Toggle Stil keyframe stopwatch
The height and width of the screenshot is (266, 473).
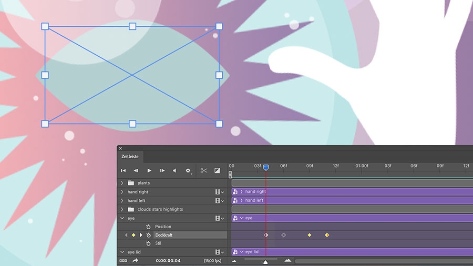click(148, 243)
